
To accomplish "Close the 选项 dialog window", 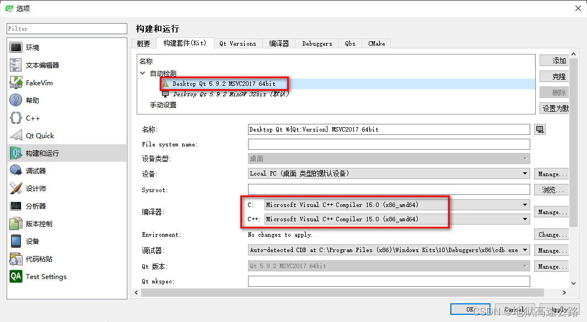I will 578,8.
